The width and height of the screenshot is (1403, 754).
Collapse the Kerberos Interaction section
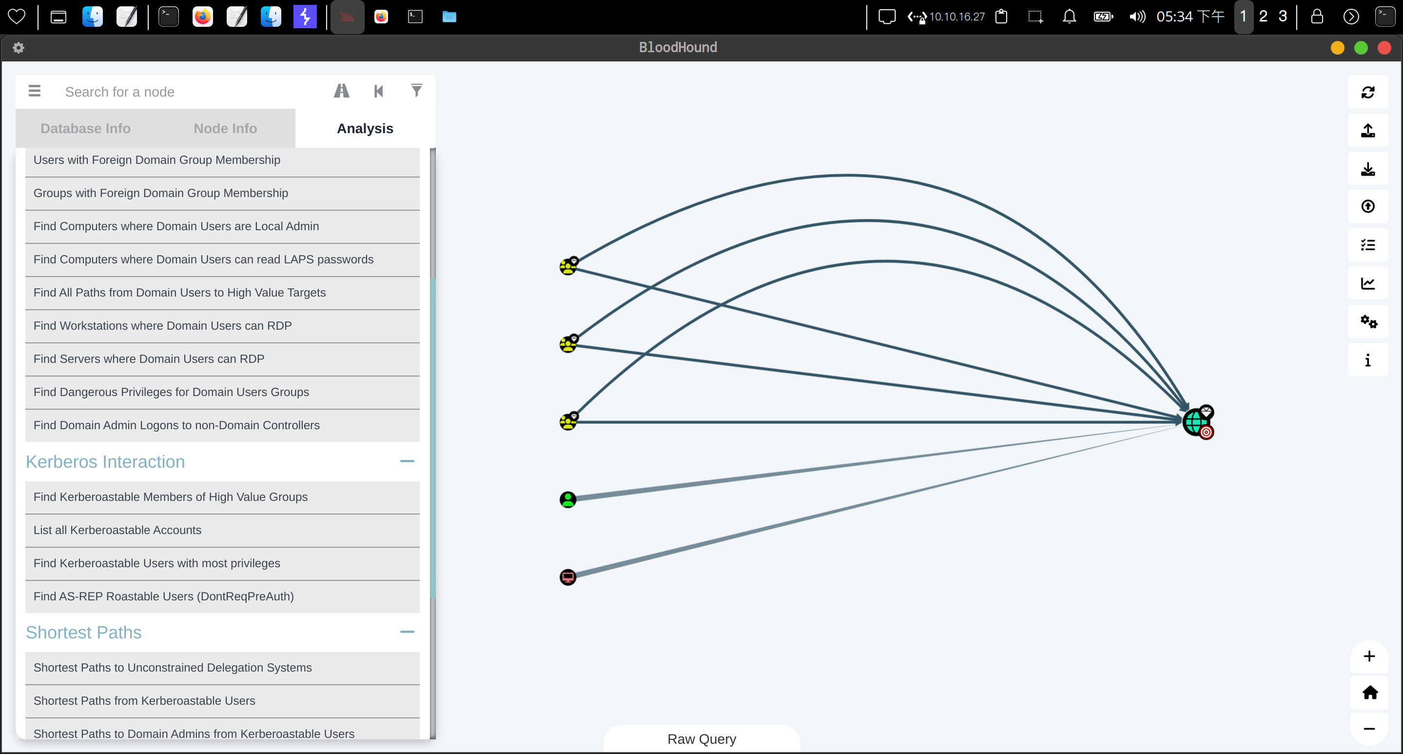tap(407, 461)
